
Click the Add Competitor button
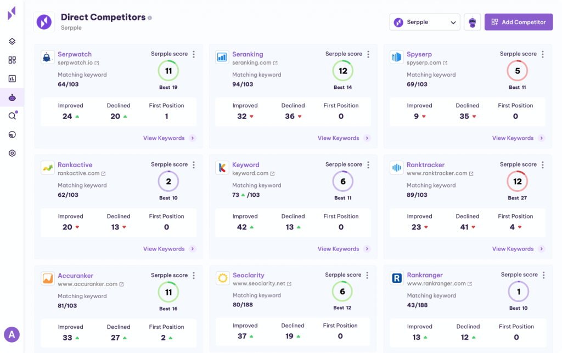pyautogui.click(x=518, y=21)
